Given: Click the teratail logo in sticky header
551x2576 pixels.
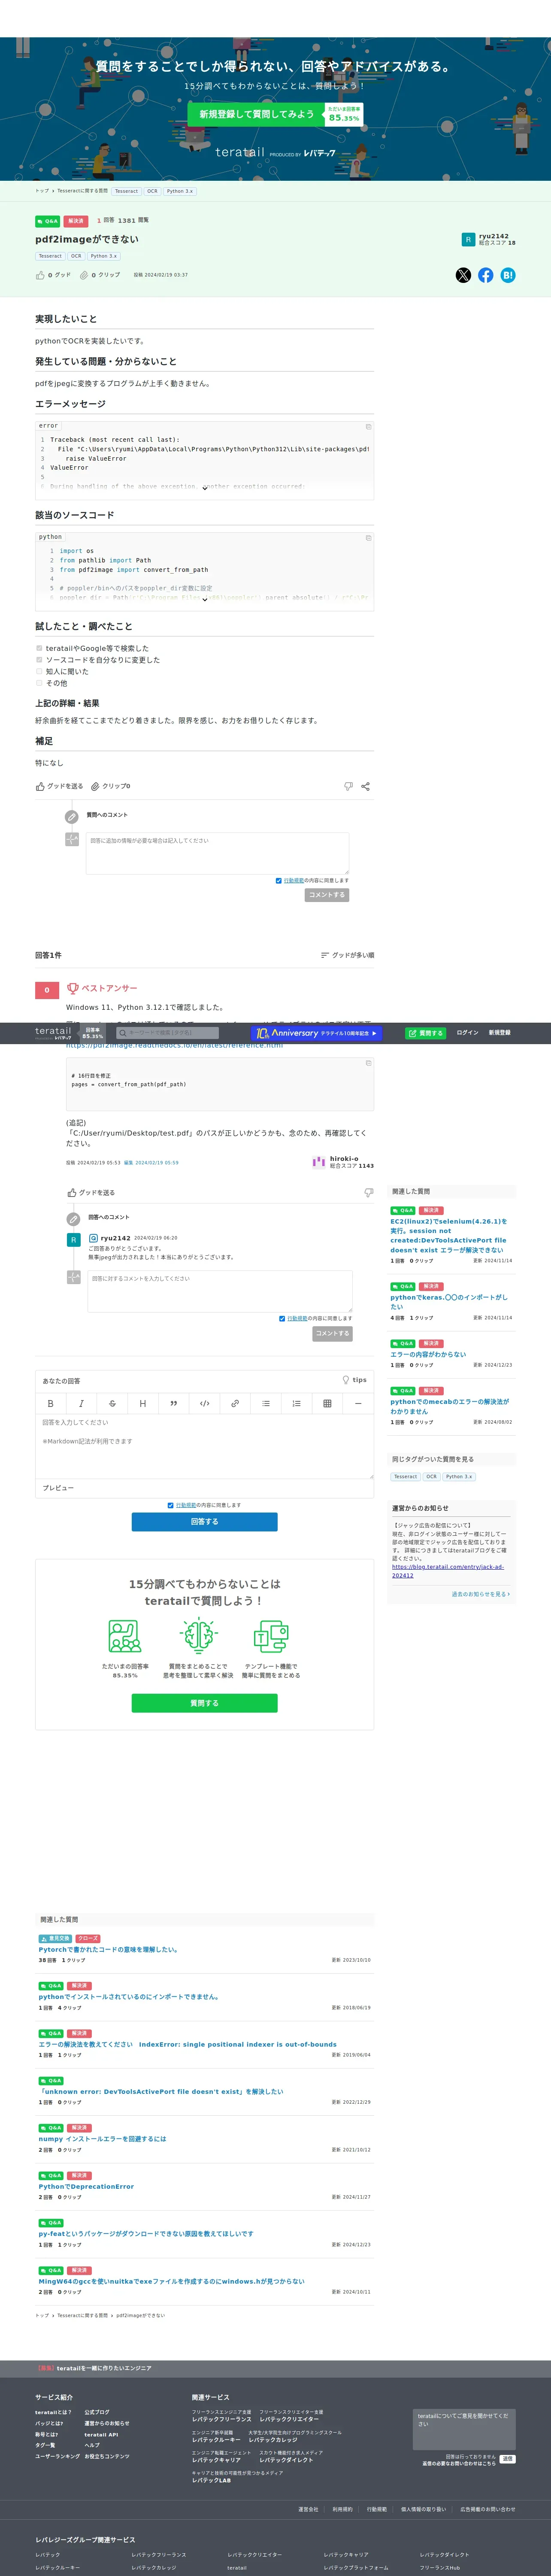Looking at the screenshot, I should [53, 1032].
